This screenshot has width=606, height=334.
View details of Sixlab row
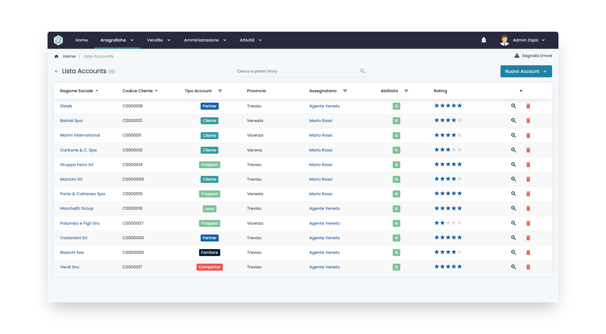[x=513, y=106]
